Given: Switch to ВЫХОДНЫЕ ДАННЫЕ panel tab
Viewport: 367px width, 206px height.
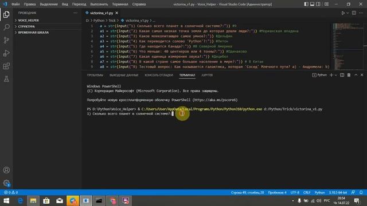Looking at the screenshot, I should pyautogui.click(x=124, y=75).
